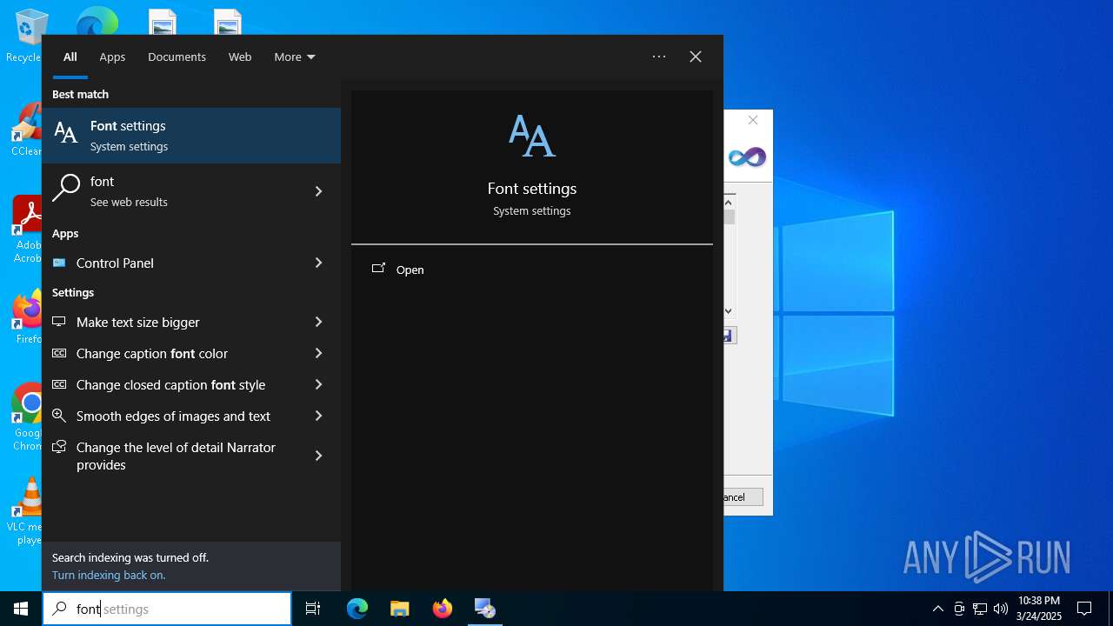Image resolution: width=1113 pixels, height=626 pixels.
Task: Switch to the Web search tab
Action: pyautogui.click(x=240, y=57)
